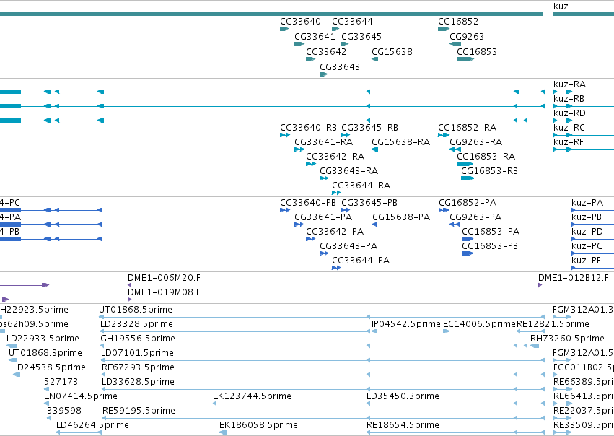This screenshot has height=436, width=614.
Task: Select the CG33643 gene label
Action: point(340,67)
